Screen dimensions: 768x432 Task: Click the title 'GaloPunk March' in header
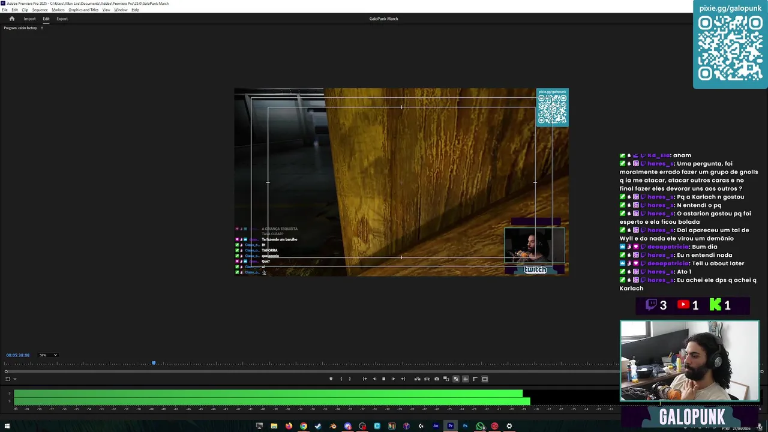383,19
